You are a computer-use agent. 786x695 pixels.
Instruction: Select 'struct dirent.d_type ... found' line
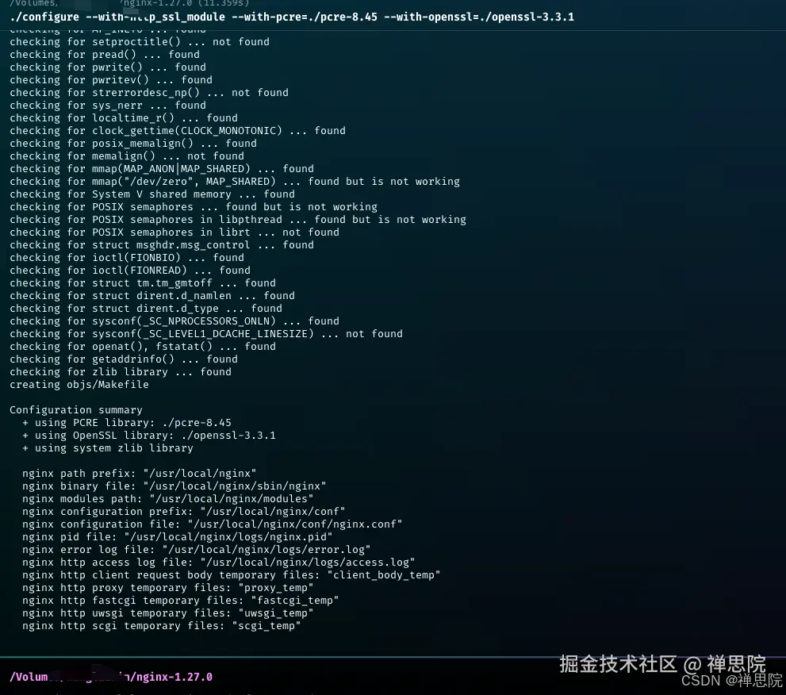[146, 309]
